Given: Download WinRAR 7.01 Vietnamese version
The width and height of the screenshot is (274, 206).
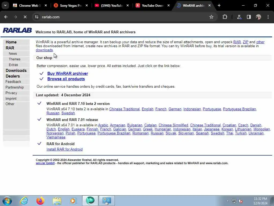Looking at the screenshot, I should tap(56, 137).
